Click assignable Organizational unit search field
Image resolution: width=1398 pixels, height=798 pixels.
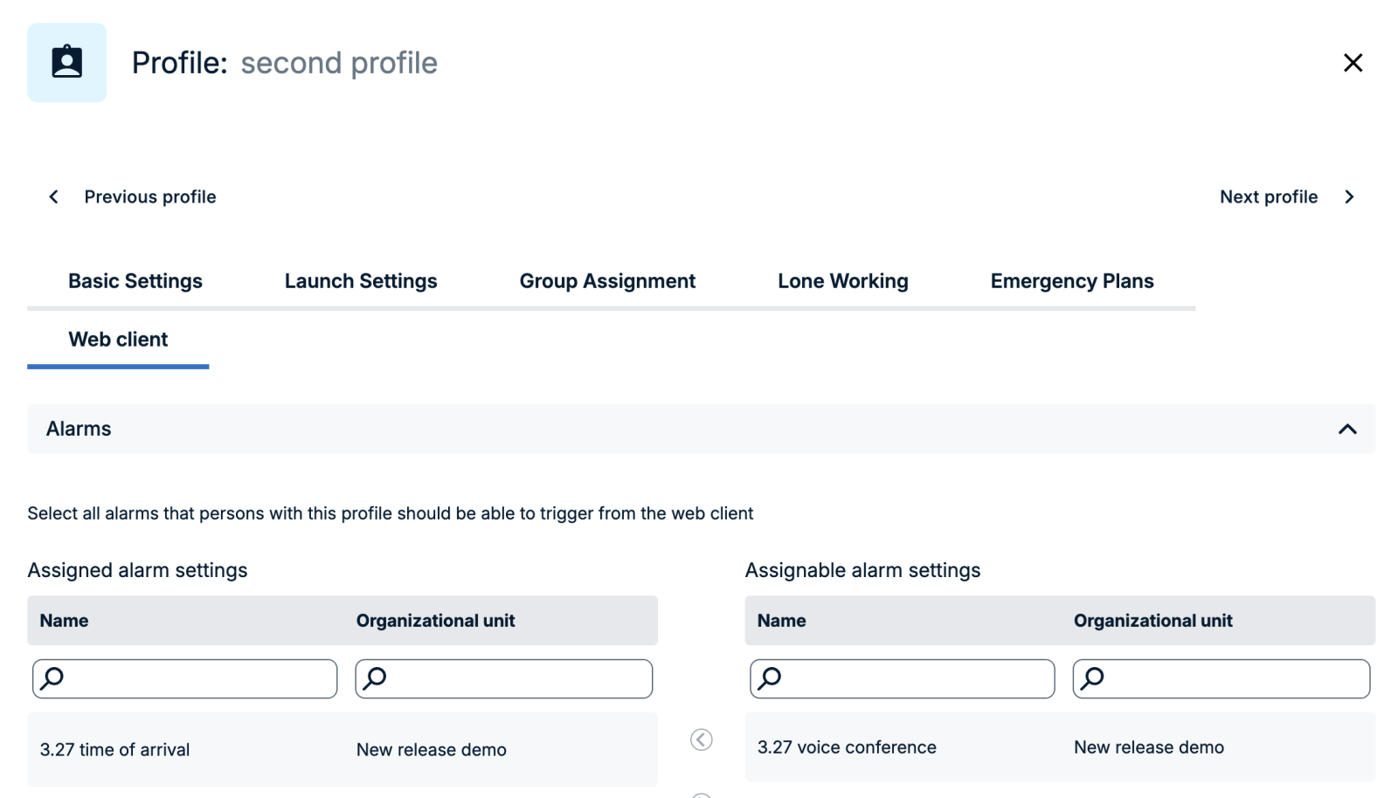point(1232,678)
